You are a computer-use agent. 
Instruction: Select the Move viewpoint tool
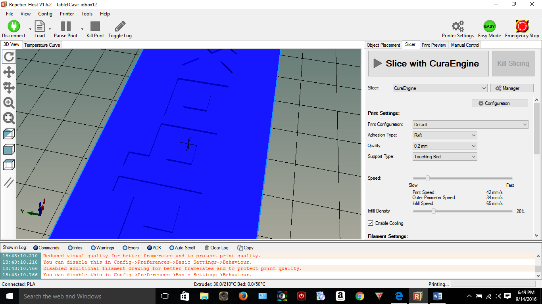(9, 72)
